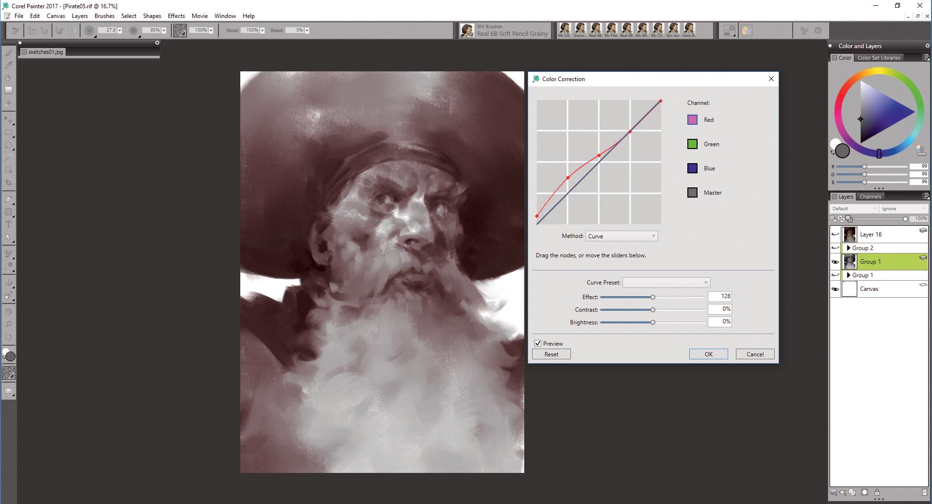The image size is (932, 504).
Task: Select the Crop tool
Action: pos(8,183)
